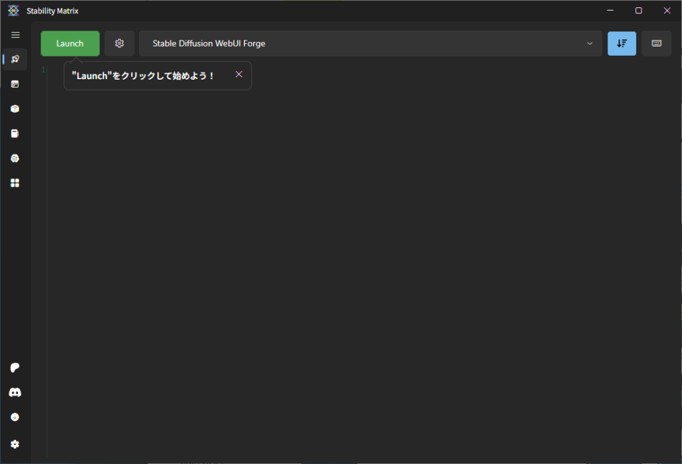Expand the hamburger navigation menu
682x464 pixels.
click(x=15, y=35)
